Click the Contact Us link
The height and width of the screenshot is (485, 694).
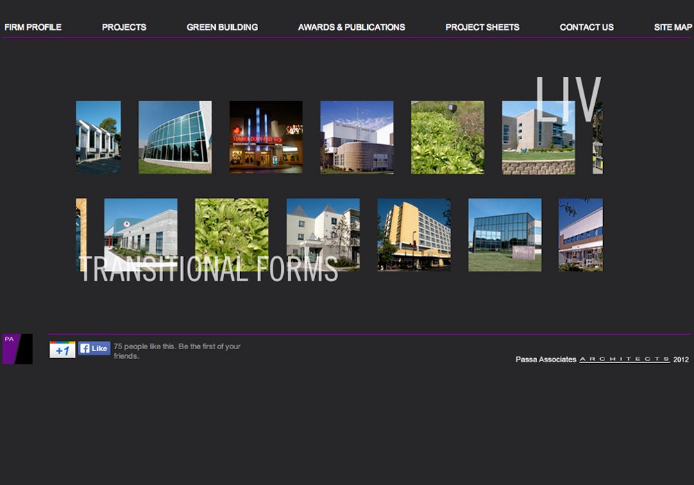pyautogui.click(x=586, y=27)
